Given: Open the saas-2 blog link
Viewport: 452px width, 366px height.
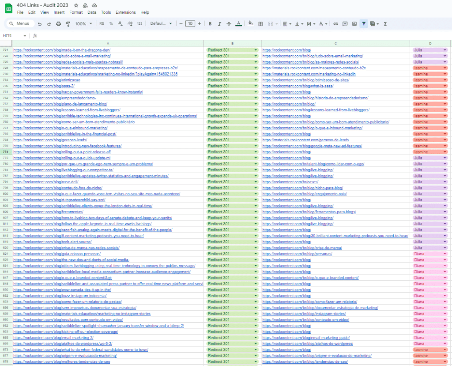Looking at the screenshot, I should click(44, 86).
